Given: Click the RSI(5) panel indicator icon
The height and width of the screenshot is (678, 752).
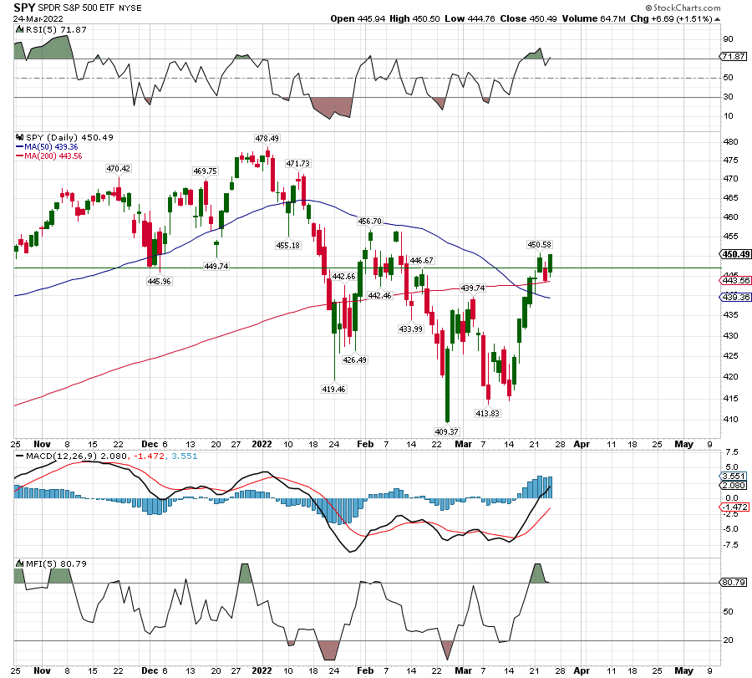Looking at the screenshot, I should click(20, 29).
